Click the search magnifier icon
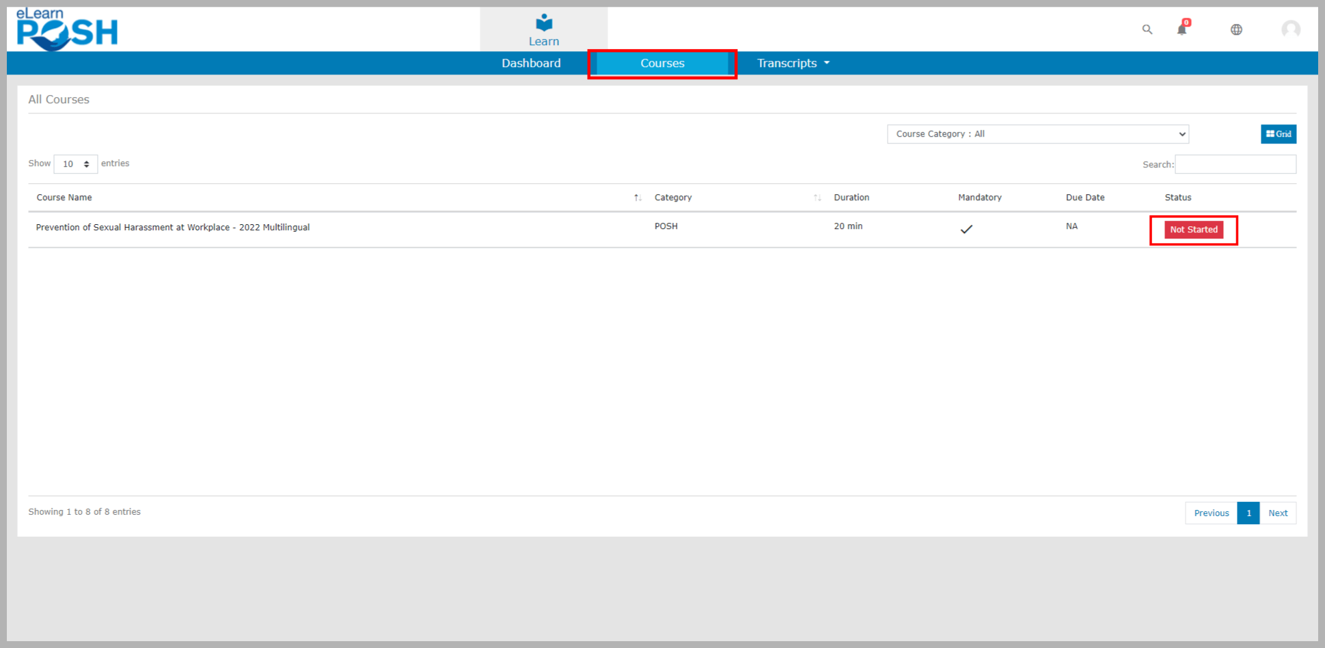Viewport: 1325px width, 648px height. click(1147, 29)
